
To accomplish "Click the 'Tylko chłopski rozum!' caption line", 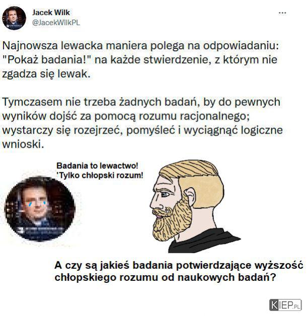I will point(100,175).
